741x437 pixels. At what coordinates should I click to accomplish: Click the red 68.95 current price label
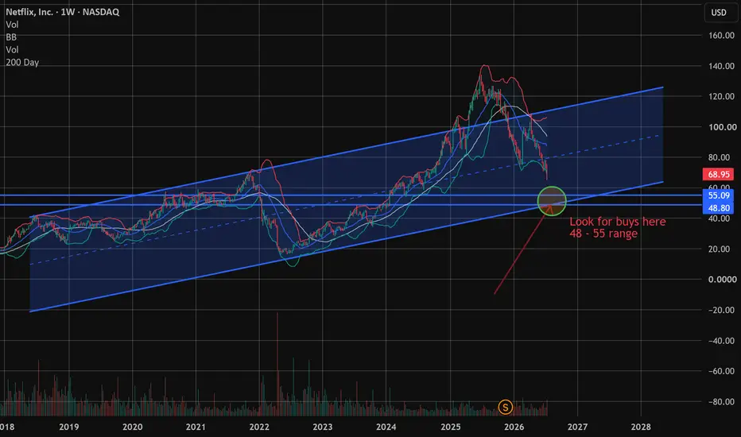coord(718,174)
